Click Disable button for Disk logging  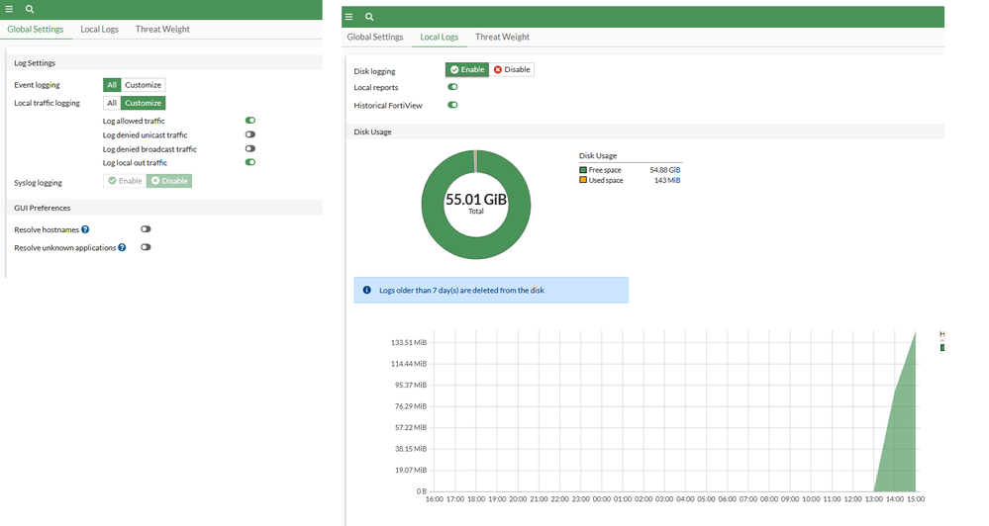(x=513, y=69)
